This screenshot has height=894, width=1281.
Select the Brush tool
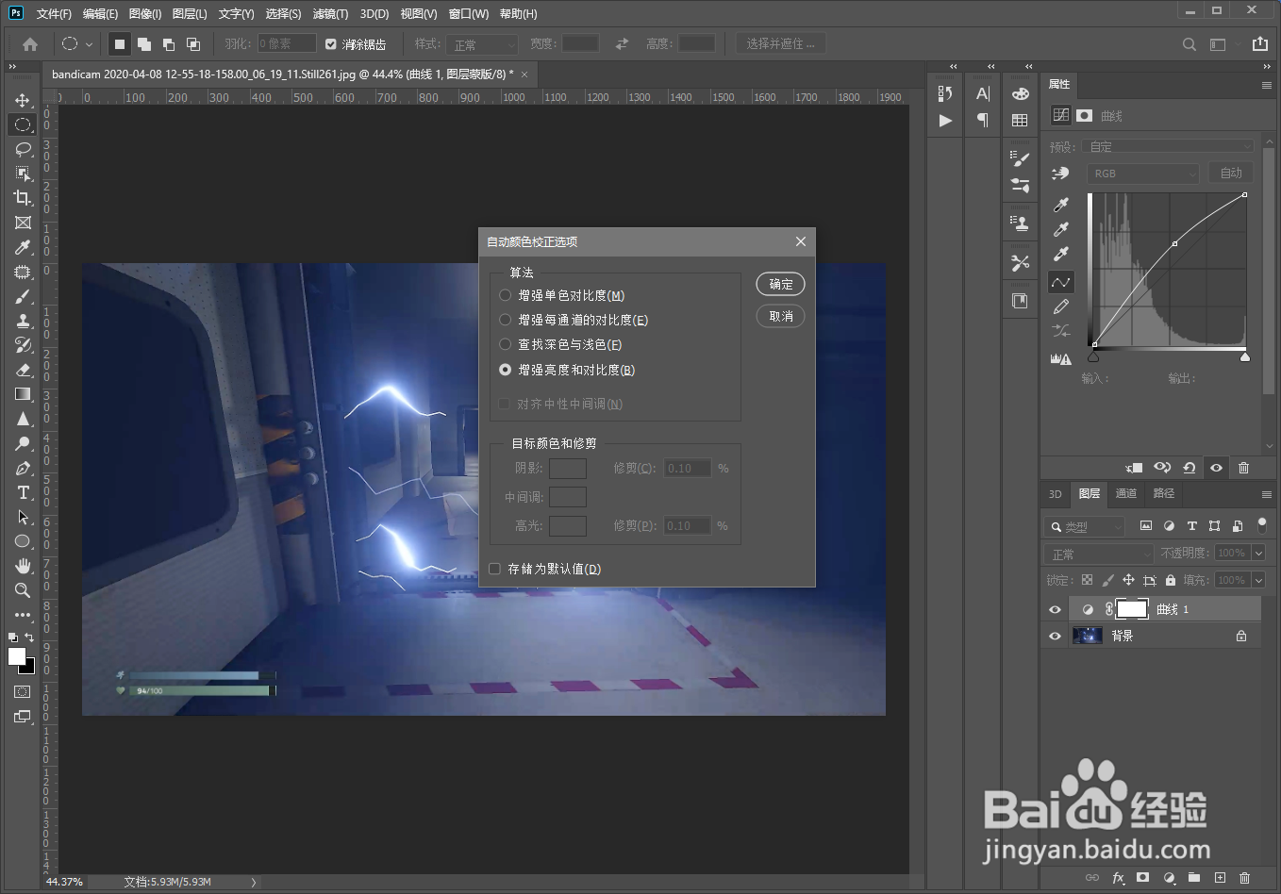23,296
